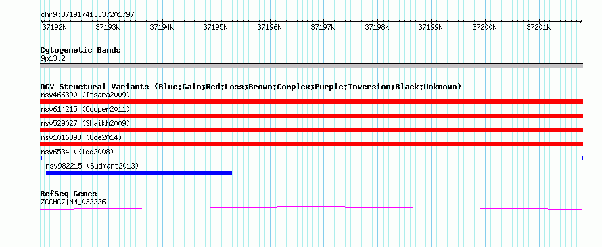Click the 37193k ruler tick label
Image resolution: width=602 pixels, height=247 pixels.
108,27
